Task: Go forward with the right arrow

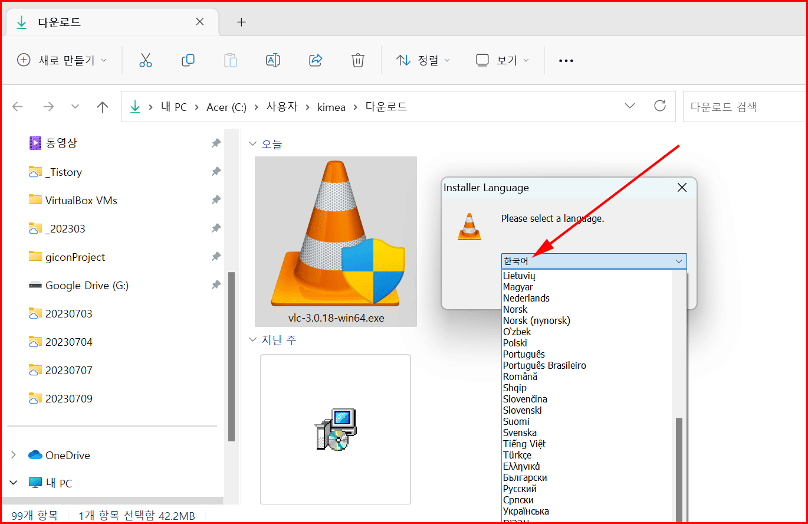Action: (48, 107)
